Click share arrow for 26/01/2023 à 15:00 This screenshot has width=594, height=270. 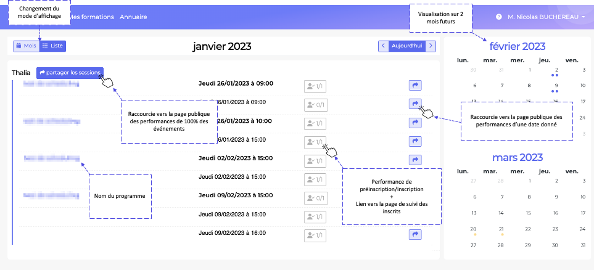pyautogui.click(x=415, y=141)
